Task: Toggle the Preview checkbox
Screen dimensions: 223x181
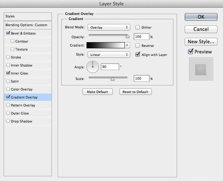Action: coord(191,52)
